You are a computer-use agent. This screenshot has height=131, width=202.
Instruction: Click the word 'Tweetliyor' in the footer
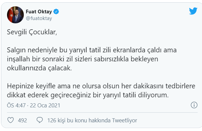click(124, 120)
